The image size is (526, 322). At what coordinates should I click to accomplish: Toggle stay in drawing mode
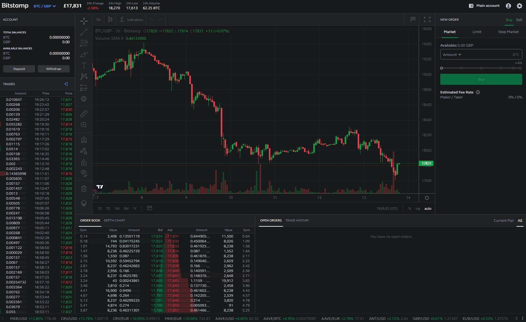coord(84,151)
